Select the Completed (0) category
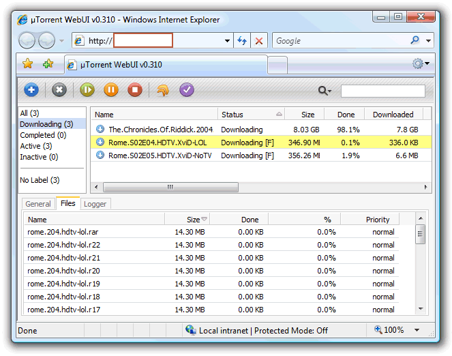 point(43,135)
